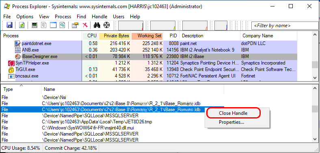Select the JET8D26.tmp handle row

tap(112, 122)
